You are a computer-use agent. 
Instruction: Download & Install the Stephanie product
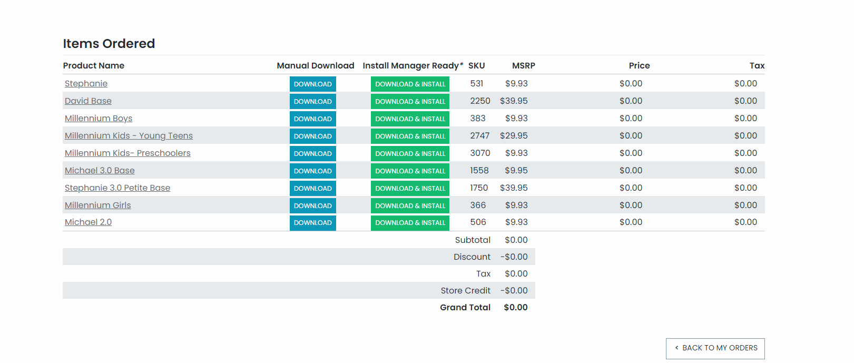tap(410, 84)
